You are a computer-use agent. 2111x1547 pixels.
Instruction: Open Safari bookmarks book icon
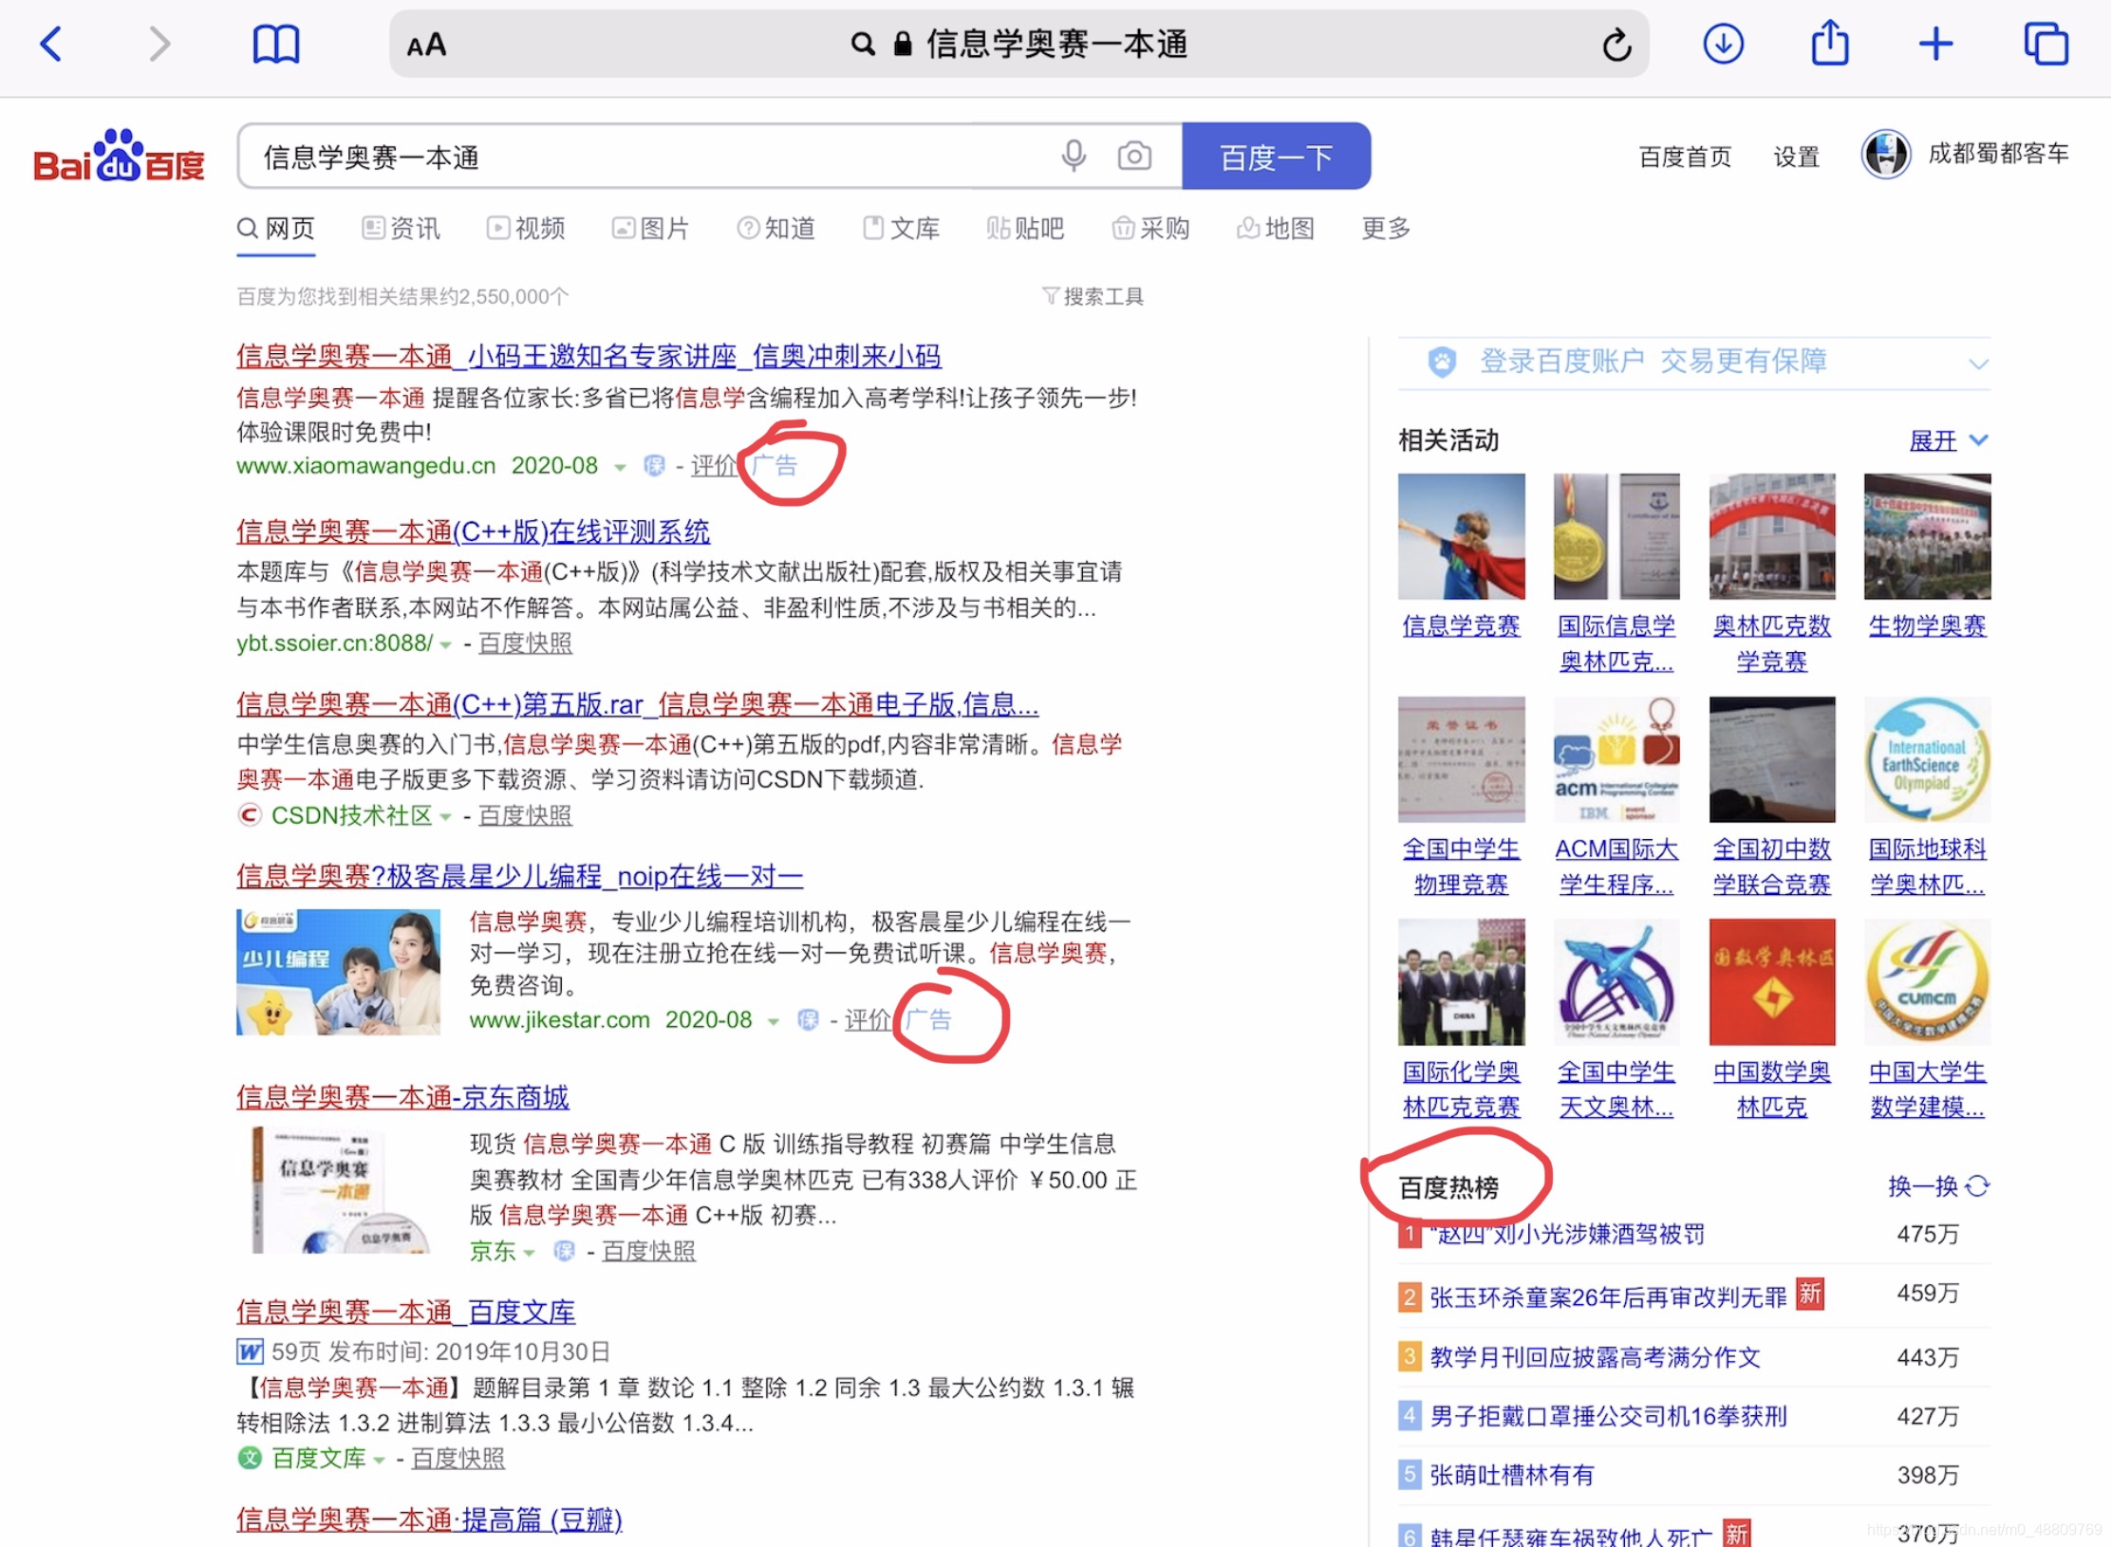(275, 44)
